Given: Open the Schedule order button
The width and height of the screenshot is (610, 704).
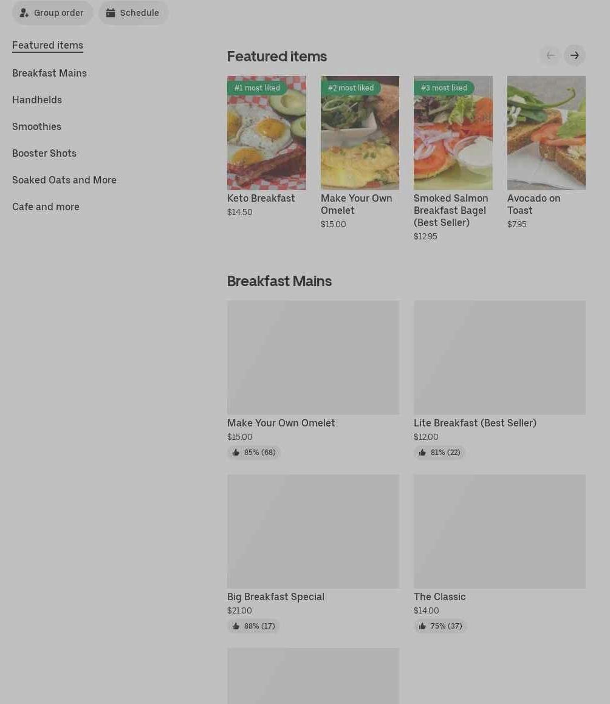Looking at the screenshot, I should click(x=133, y=13).
